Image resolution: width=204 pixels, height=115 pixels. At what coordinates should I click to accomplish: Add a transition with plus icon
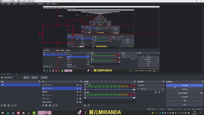coord(156,92)
